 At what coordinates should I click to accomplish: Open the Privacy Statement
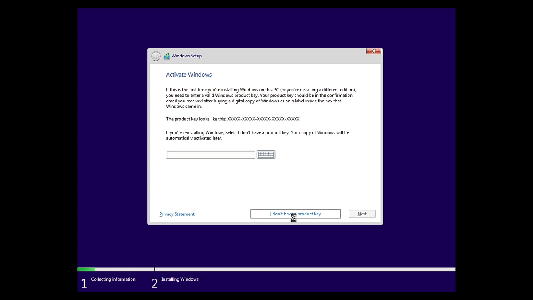(x=177, y=214)
